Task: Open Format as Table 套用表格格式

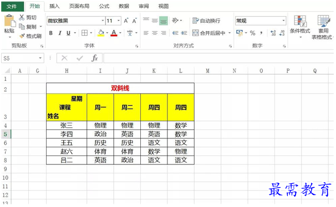Action: click(323, 27)
